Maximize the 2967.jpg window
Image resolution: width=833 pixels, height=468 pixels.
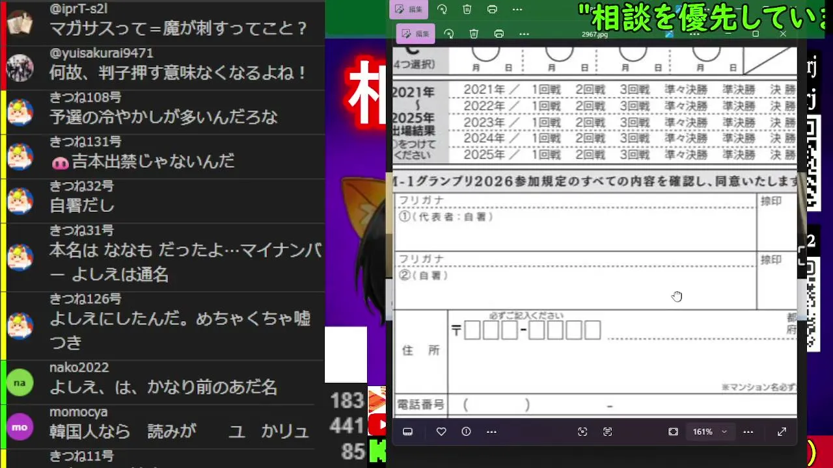[756, 34]
